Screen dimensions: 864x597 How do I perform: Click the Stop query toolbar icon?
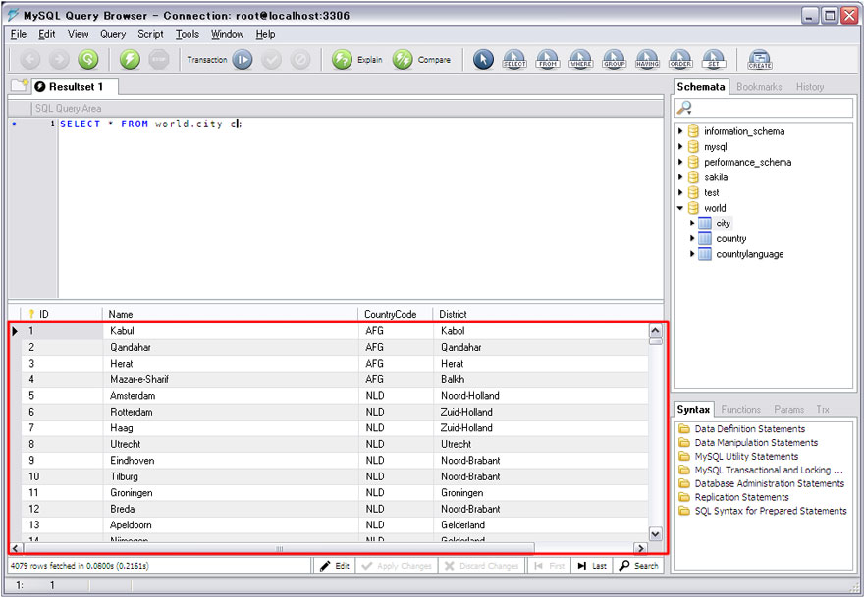coord(159,59)
